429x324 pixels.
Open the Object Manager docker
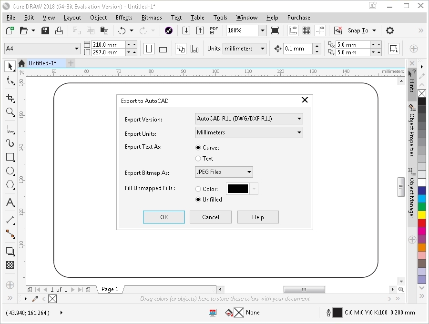tap(412, 193)
